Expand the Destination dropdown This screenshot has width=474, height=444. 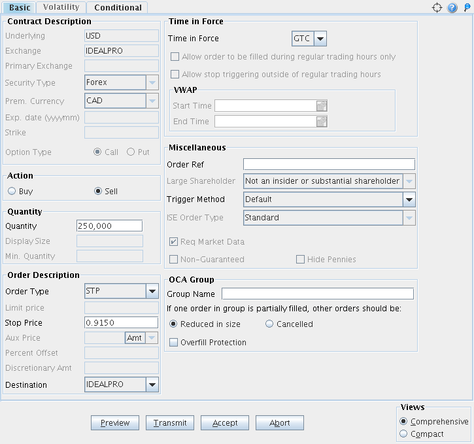(152, 385)
